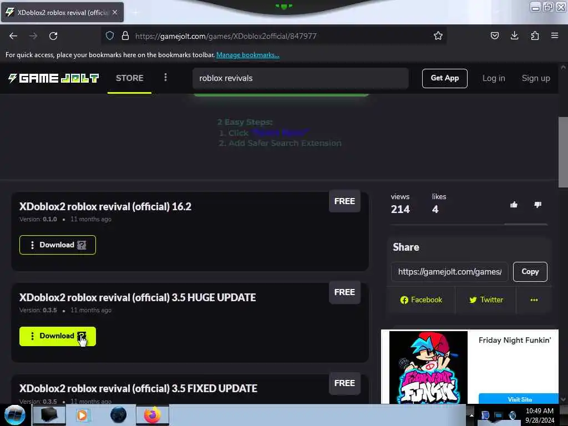Reload the page with the refresh icon
Screen dimensions: 568x426
click(53, 36)
